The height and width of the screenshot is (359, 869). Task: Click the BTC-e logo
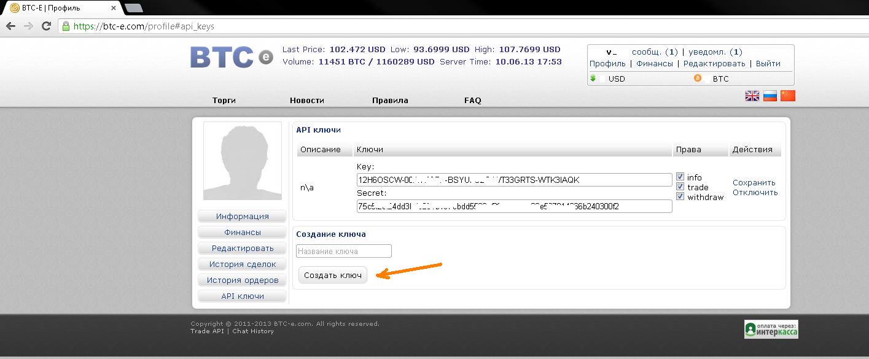coord(232,56)
